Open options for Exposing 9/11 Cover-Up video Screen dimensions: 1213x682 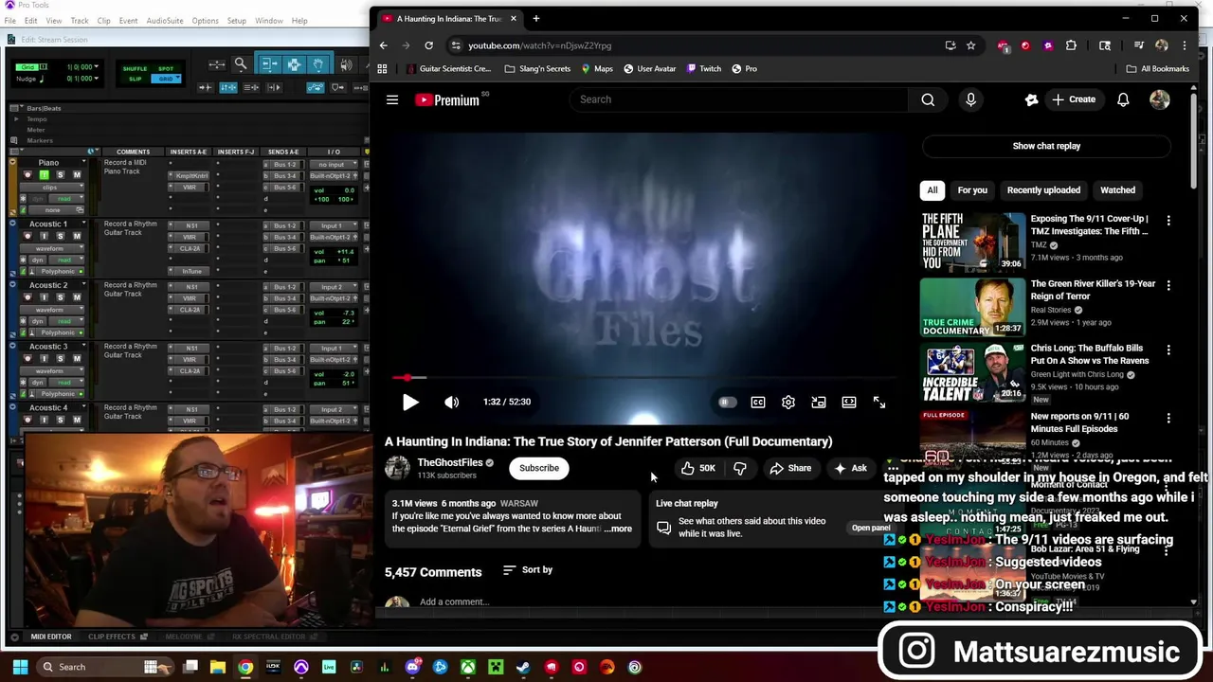click(1168, 220)
